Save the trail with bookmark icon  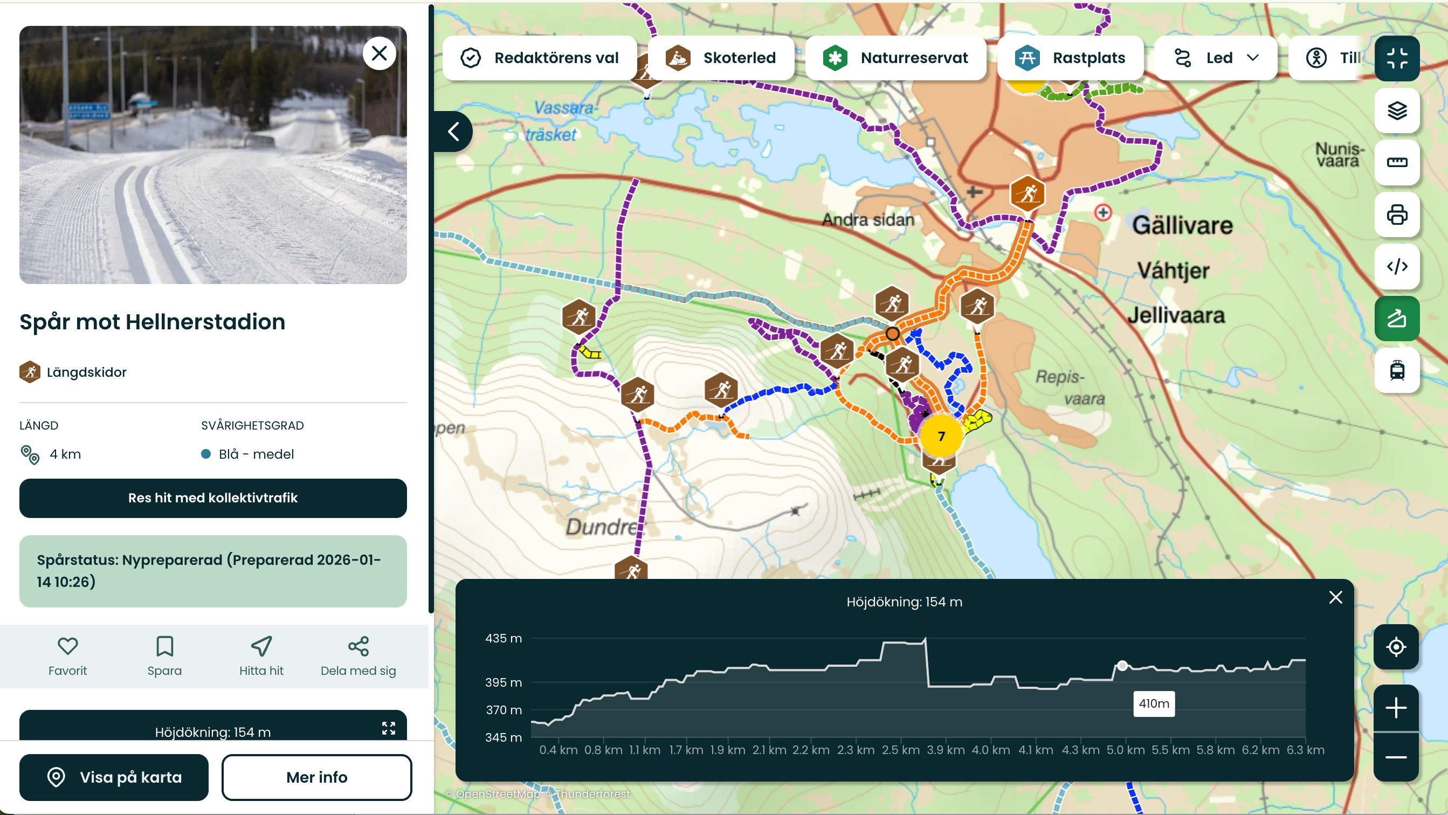(x=164, y=656)
